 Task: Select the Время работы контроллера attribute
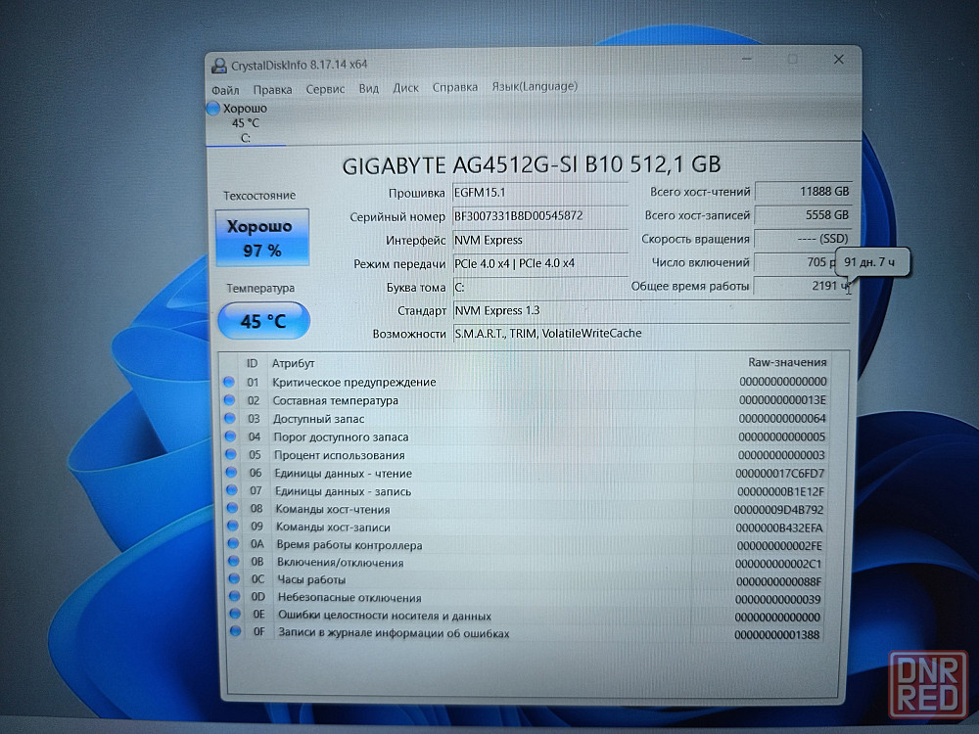pos(350,545)
